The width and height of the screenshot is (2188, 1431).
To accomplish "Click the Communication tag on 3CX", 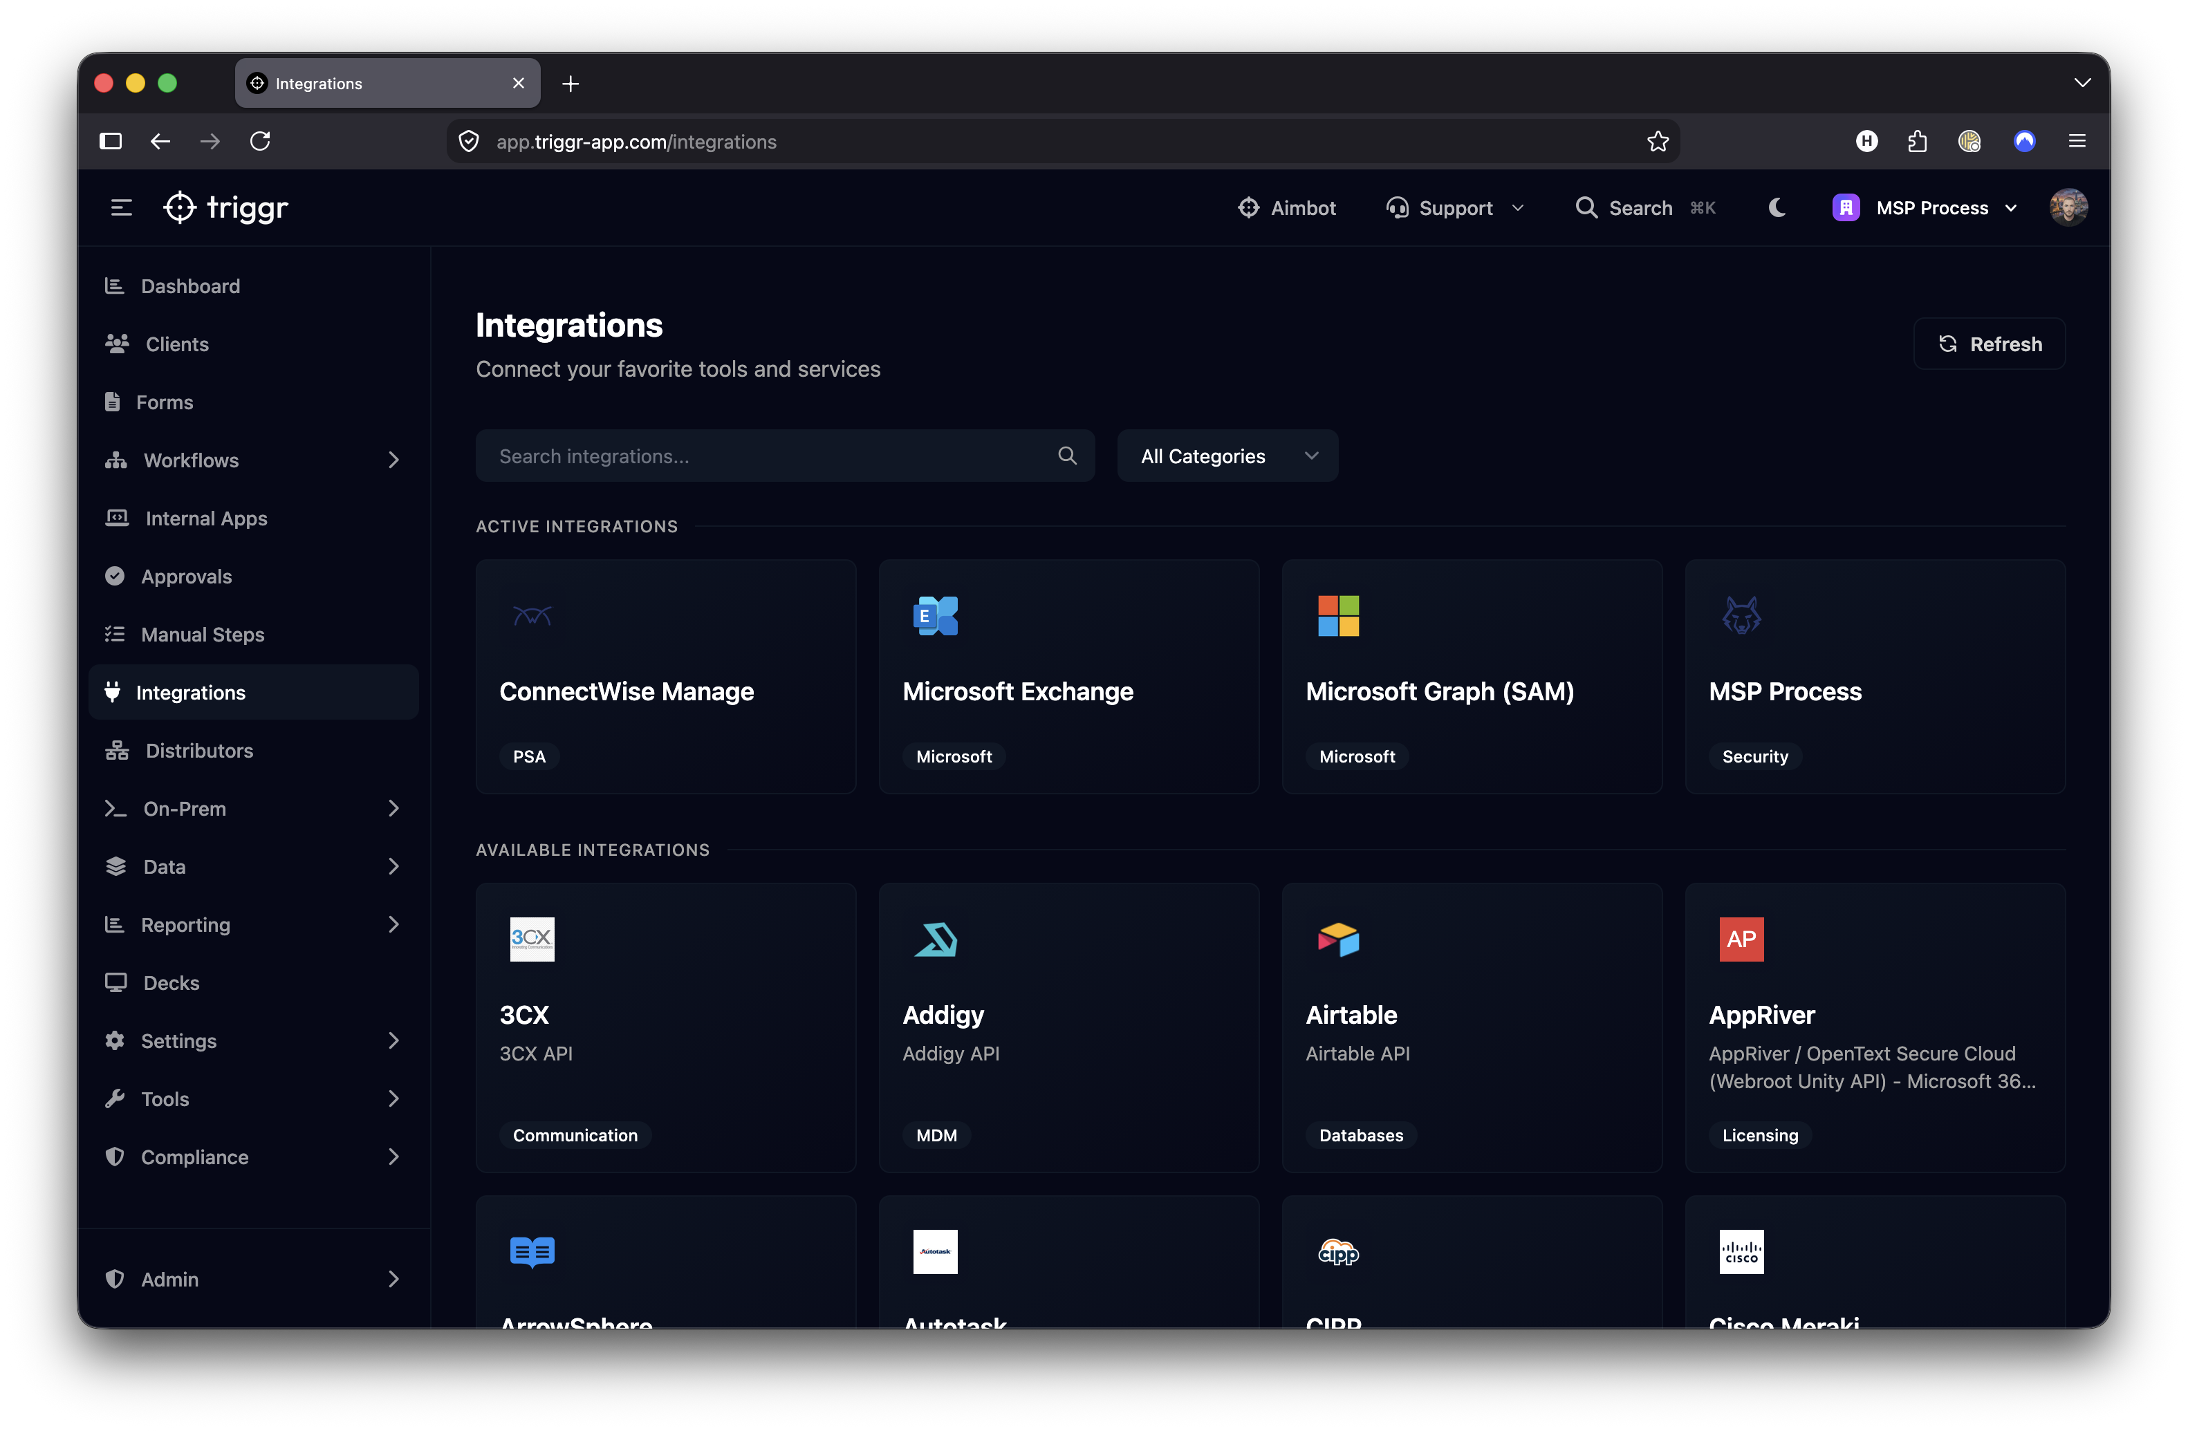I will pyautogui.click(x=575, y=1135).
